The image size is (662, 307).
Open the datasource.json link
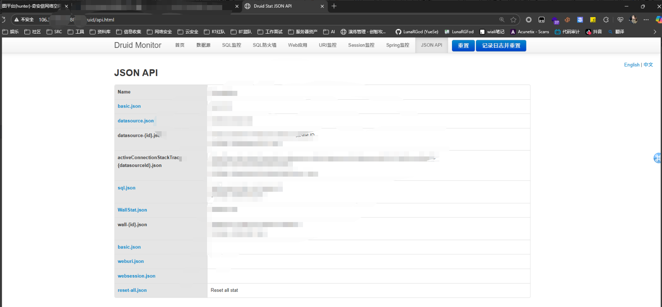pos(136,121)
